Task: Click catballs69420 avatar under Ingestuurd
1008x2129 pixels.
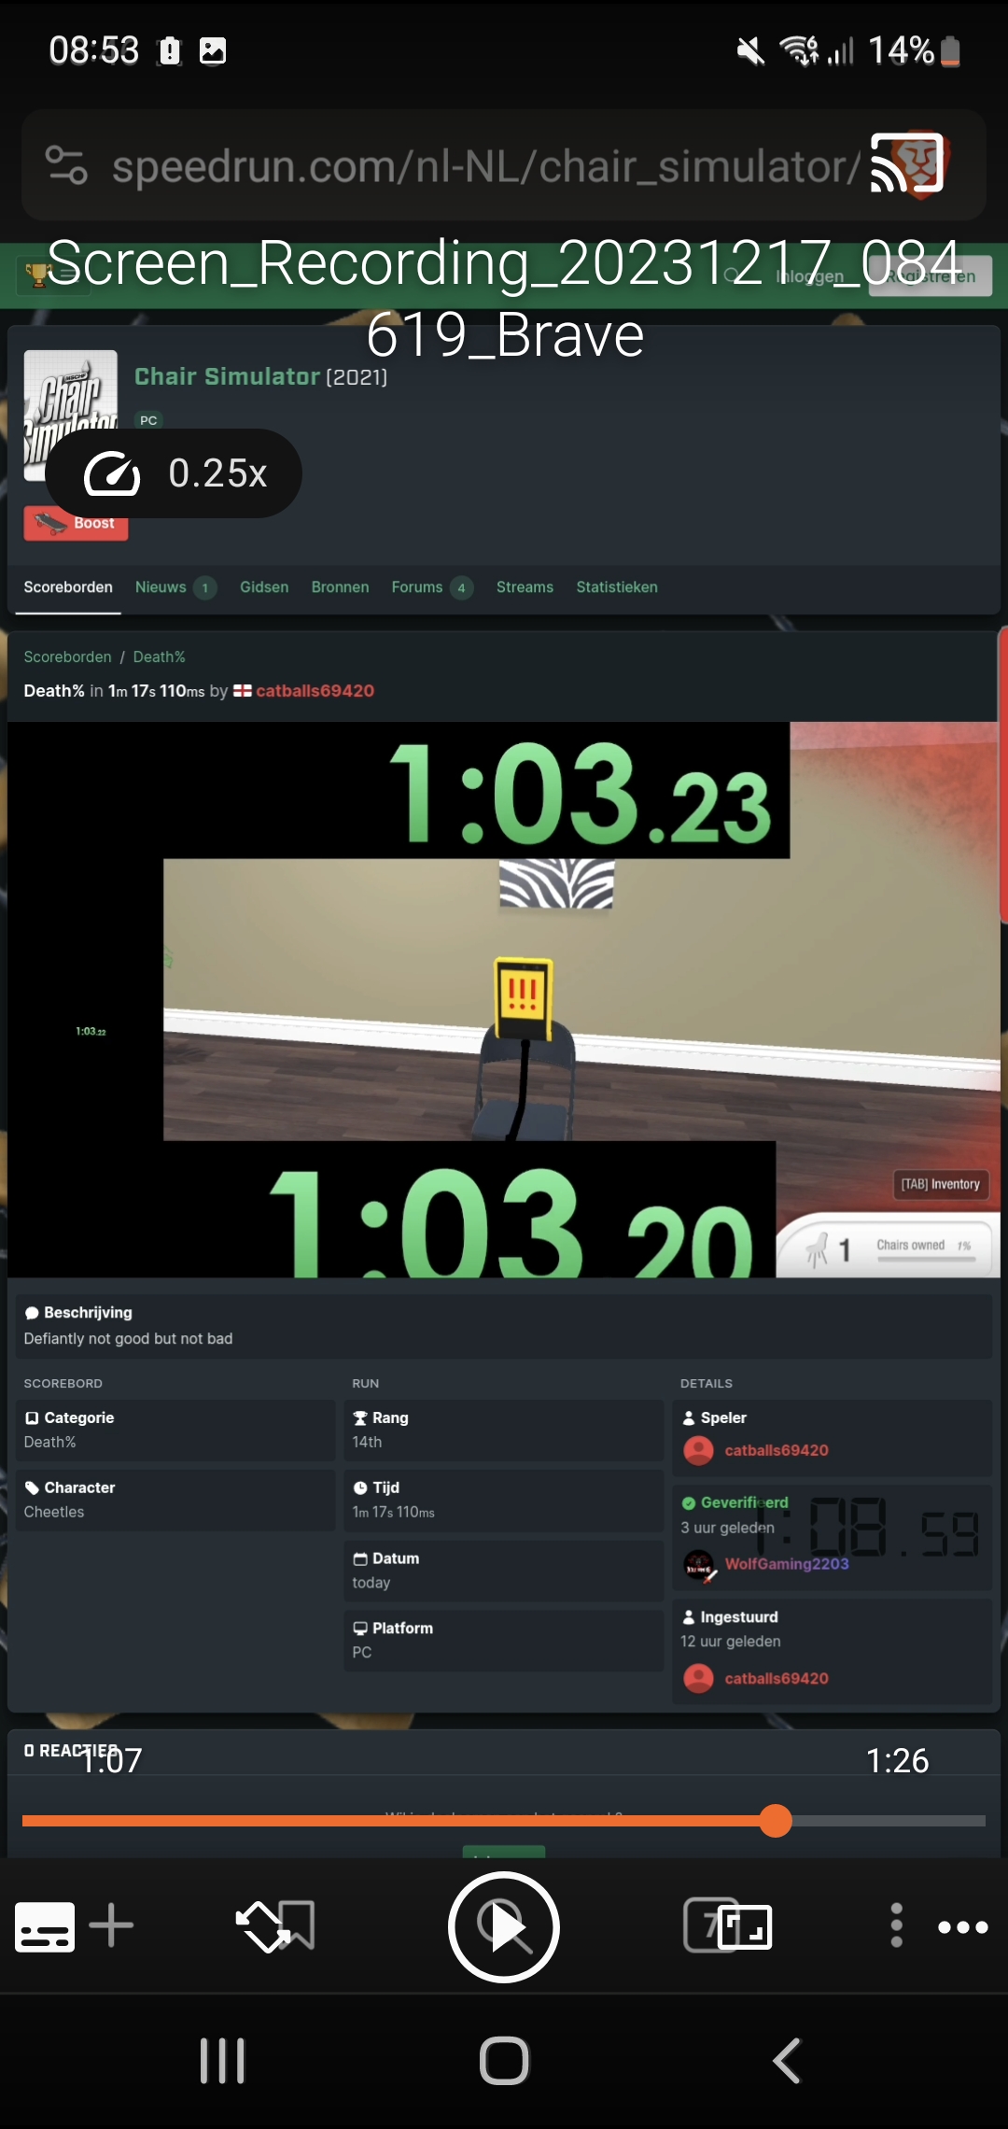Action: point(699,1678)
